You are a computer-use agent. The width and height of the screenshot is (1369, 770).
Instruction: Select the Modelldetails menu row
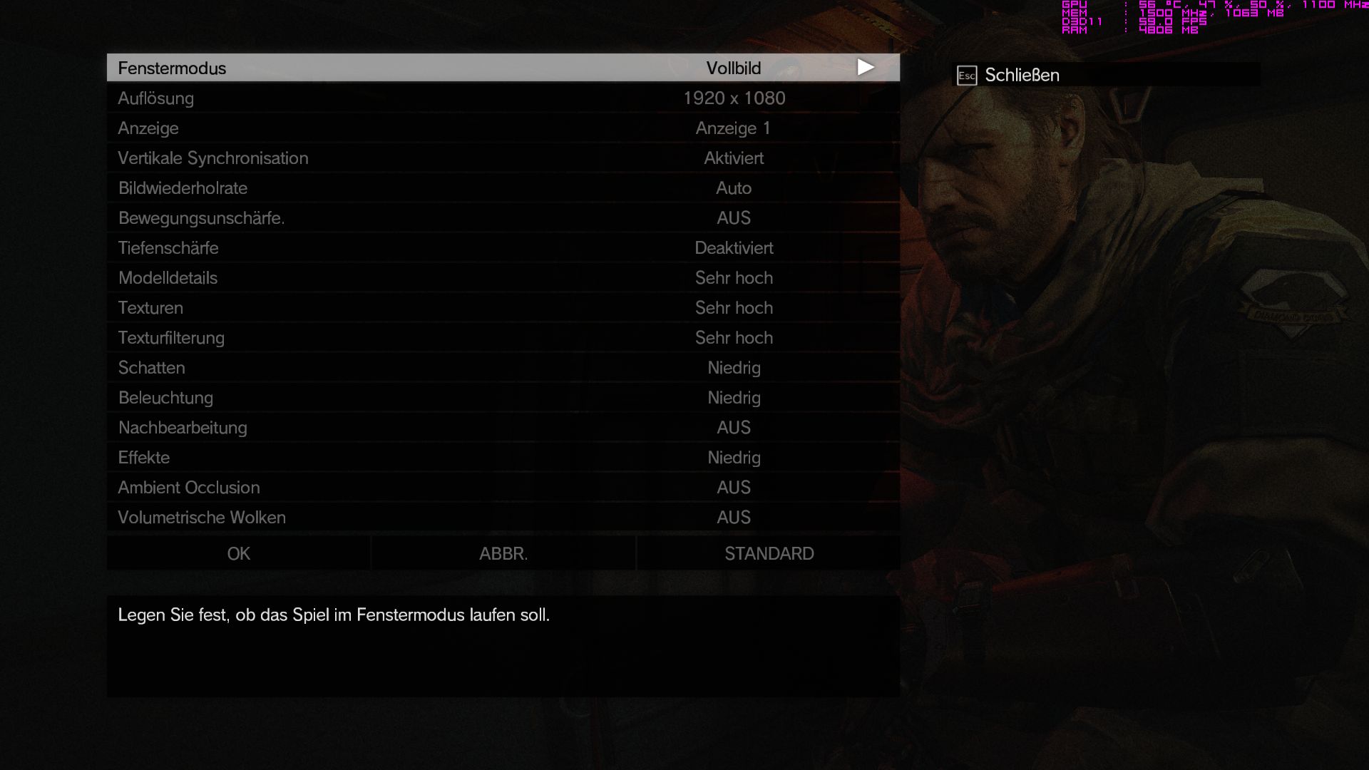(x=503, y=277)
